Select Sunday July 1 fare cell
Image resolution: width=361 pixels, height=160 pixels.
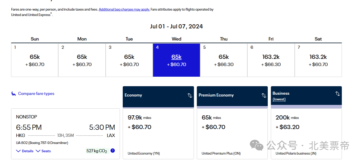pyautogui.click(x=35, y=60)
